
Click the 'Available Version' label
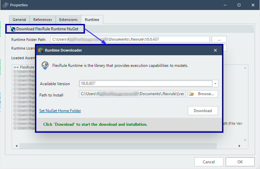(x=55, y=84)
